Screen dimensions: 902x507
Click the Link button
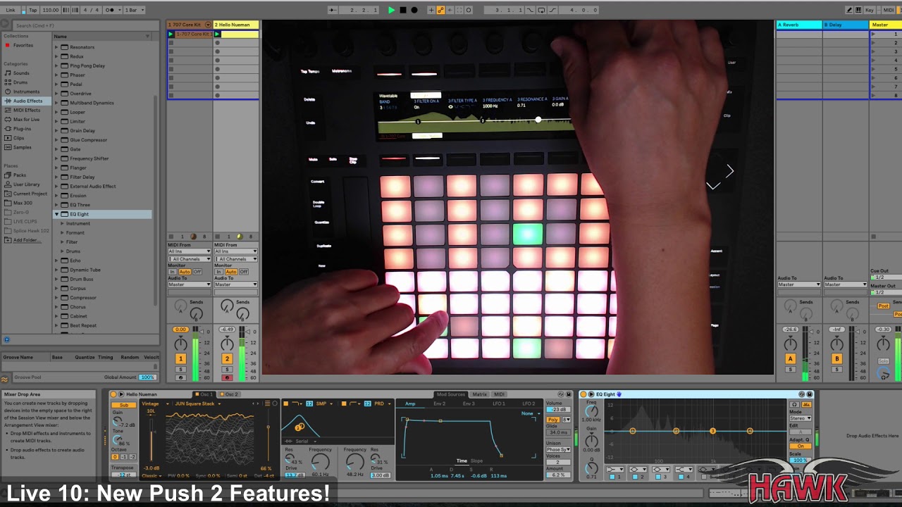click(x=11, y=10)
